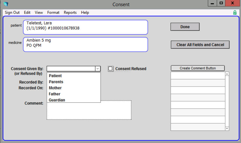The width and height of the screenshot is (241, 143).
Task: Click the green lock icon
Action: [x=235, y=12]
